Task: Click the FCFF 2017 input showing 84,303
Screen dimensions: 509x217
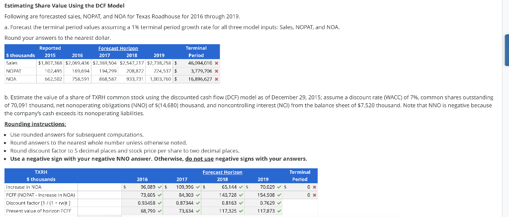Action: click(181, 195)
